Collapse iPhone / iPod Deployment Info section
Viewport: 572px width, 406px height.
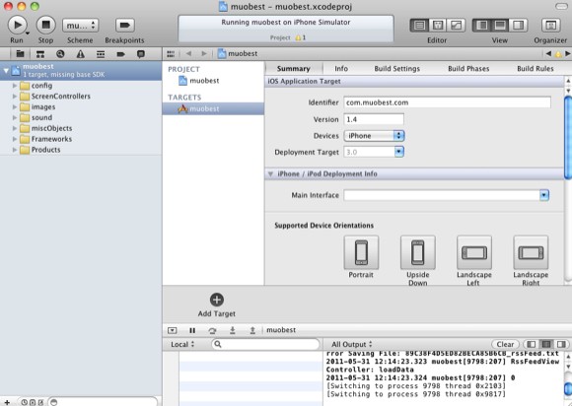pos(270,173)
